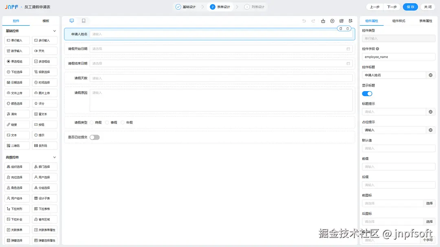Add the 设计子表 advanced control

point(45,199)
